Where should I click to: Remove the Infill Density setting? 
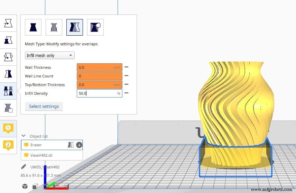click(127, 93)
